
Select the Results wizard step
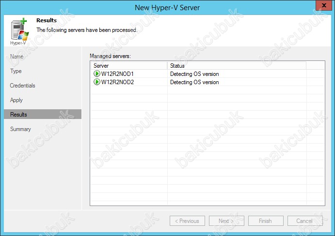43,115
